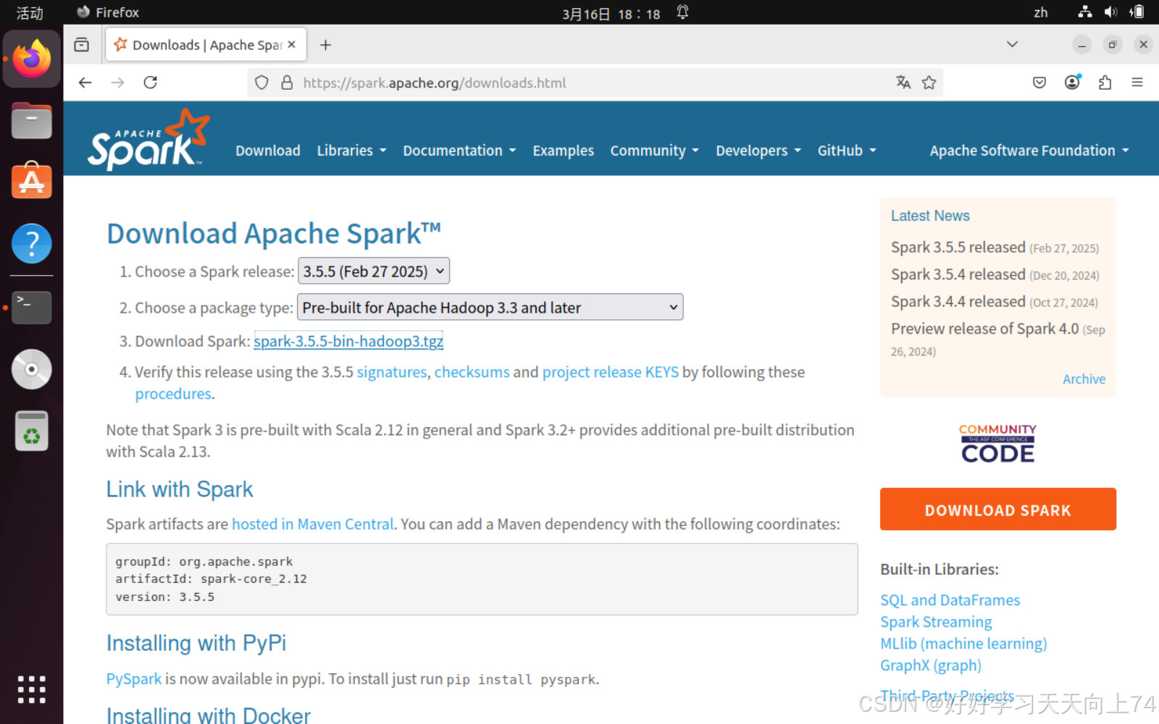Bookmark this page with the star icon
Image resolution: width=1159 pixels, height=724 pixels.
tap(929, 82)
